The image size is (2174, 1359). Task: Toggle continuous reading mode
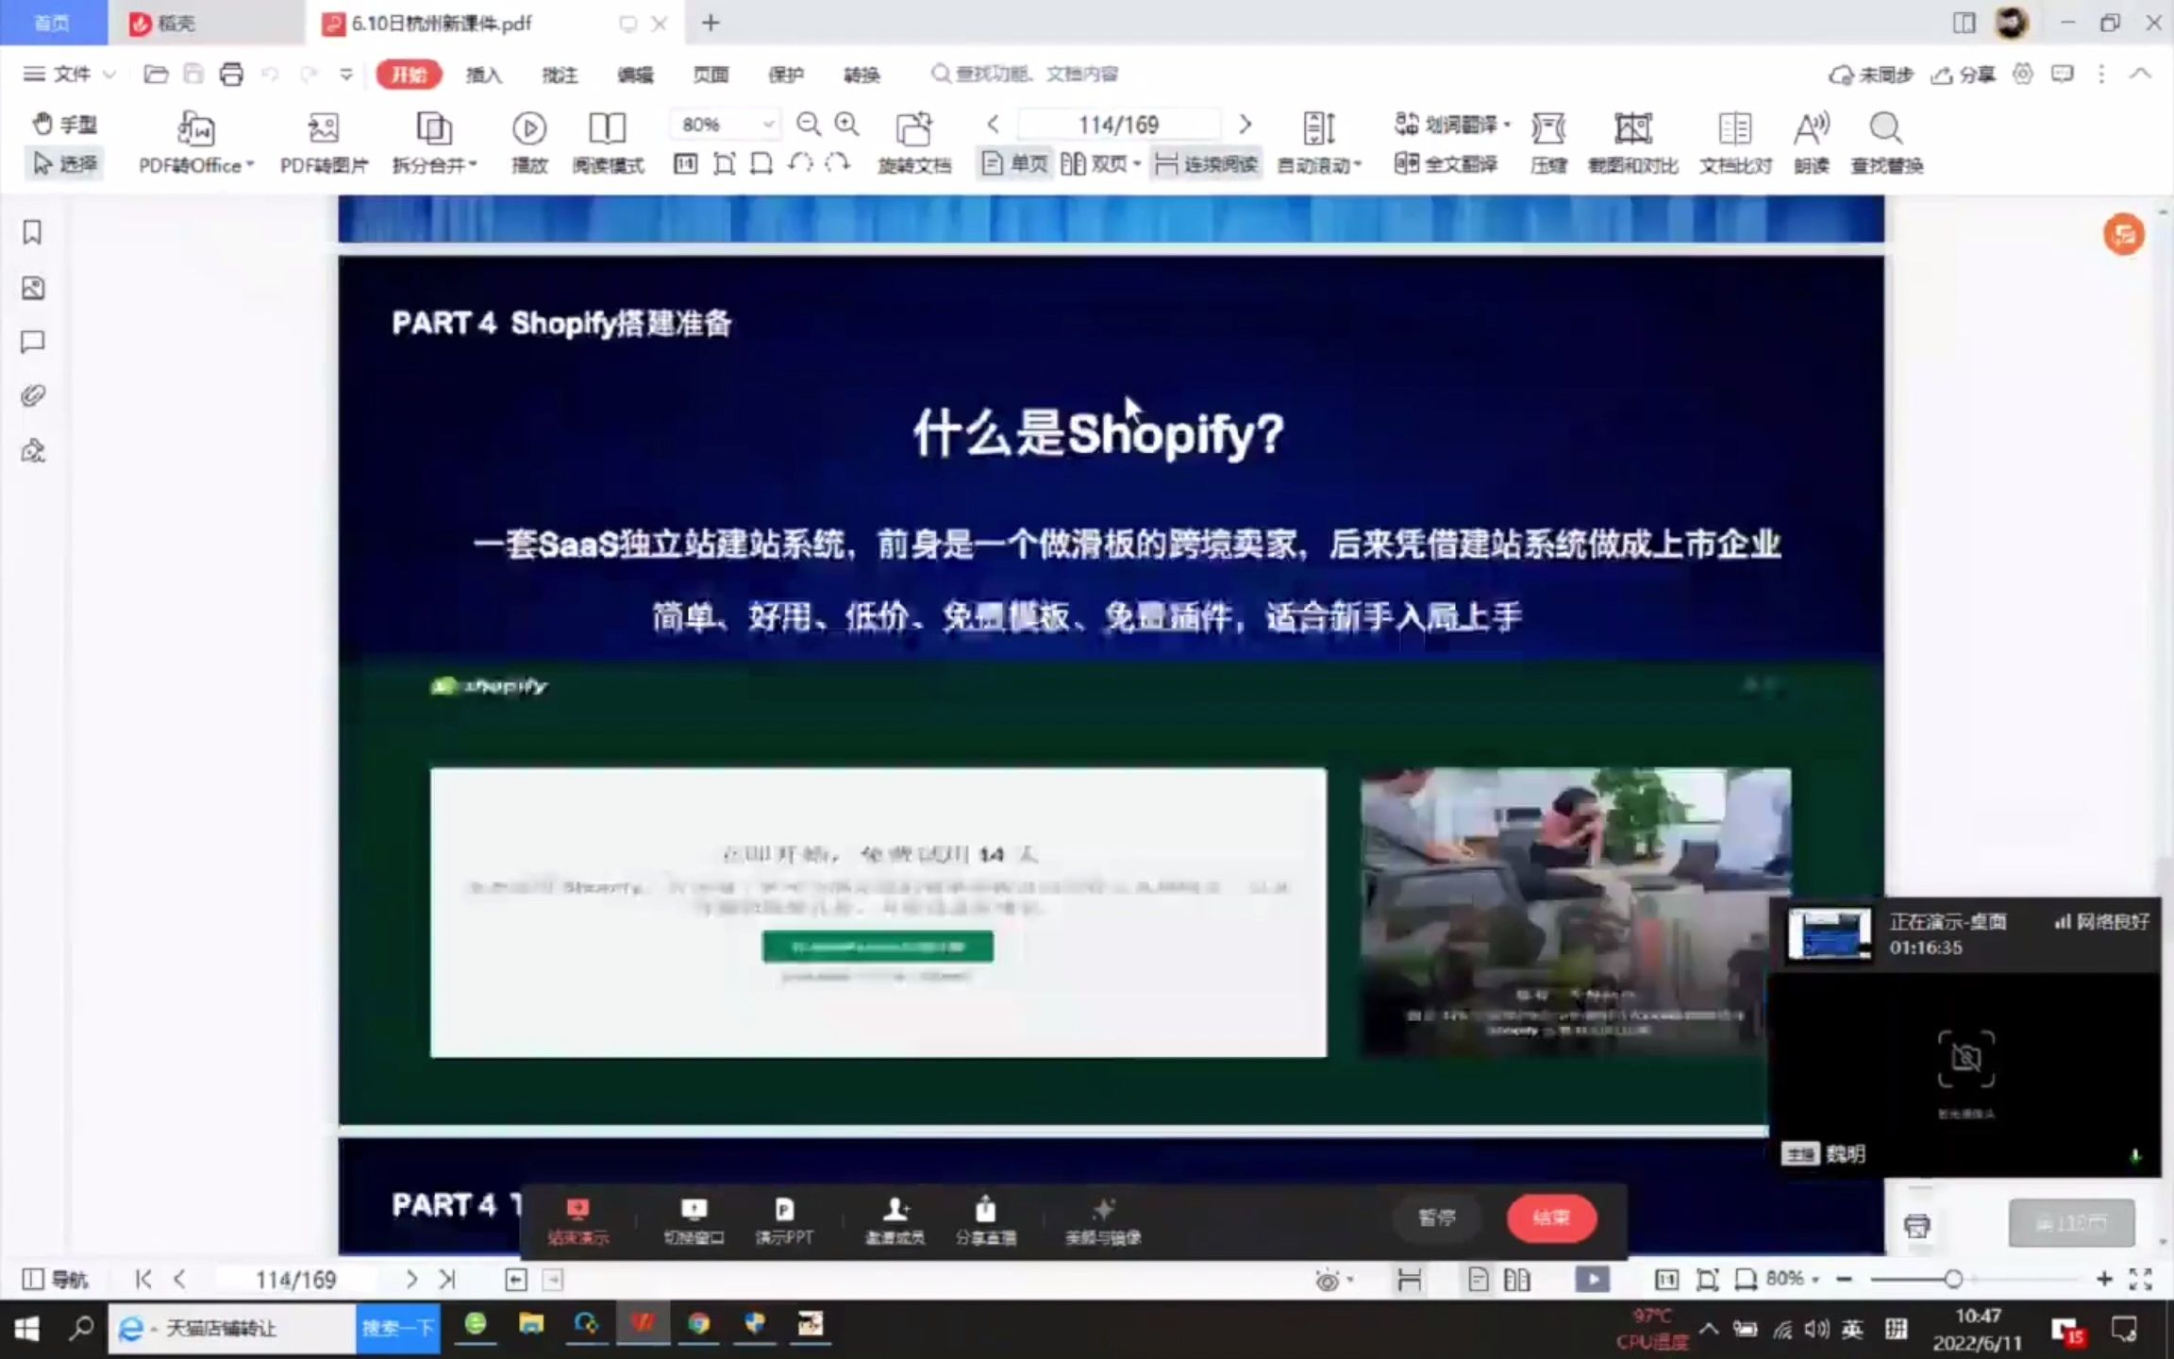point(1206,164)
